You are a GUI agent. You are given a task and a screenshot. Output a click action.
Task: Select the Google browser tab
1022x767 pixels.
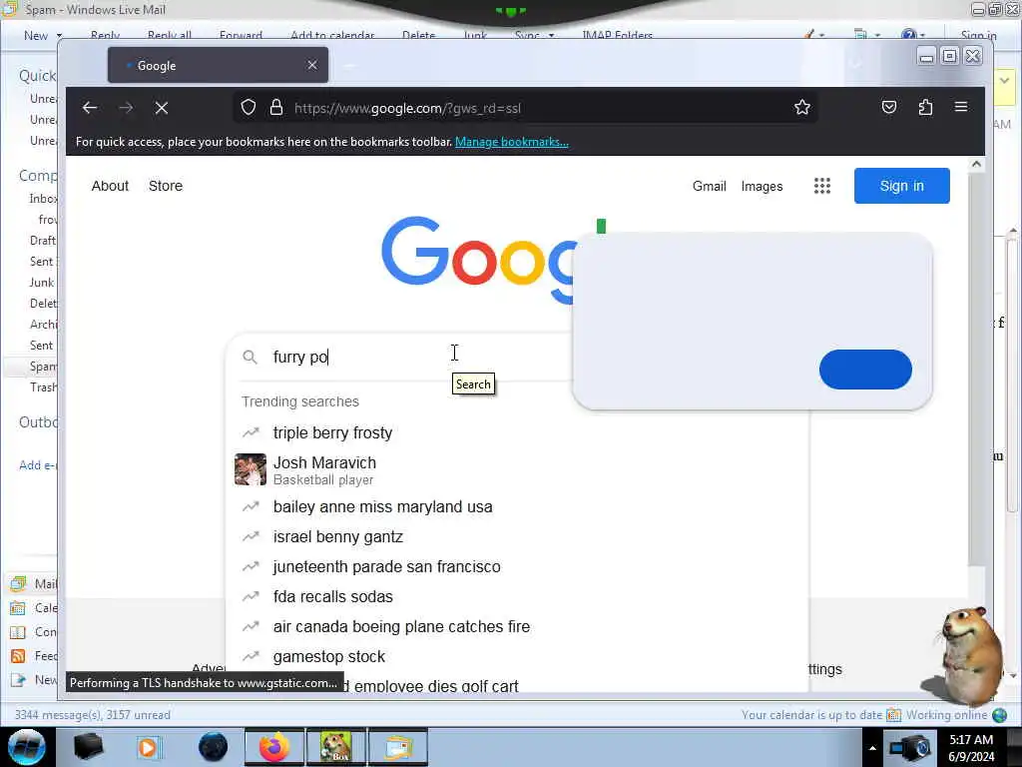coord(218,65)
